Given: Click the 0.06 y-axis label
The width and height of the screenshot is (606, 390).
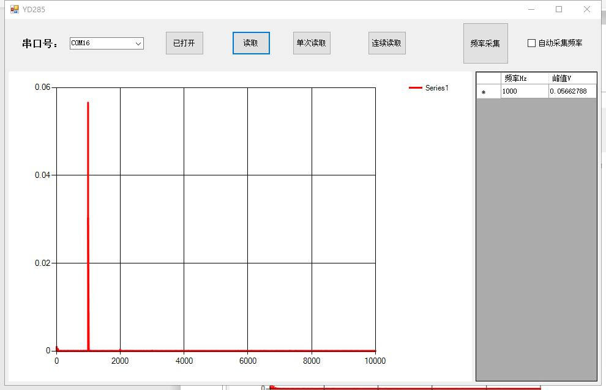Looking at the screenshot, I should coord(42,87).
